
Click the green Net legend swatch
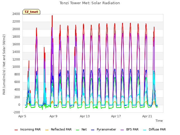78,130
